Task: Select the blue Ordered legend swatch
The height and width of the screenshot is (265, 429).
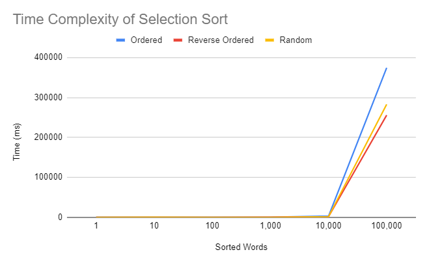Action: 120,40
